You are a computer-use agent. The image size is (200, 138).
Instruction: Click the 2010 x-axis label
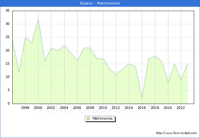pos(103,108)
